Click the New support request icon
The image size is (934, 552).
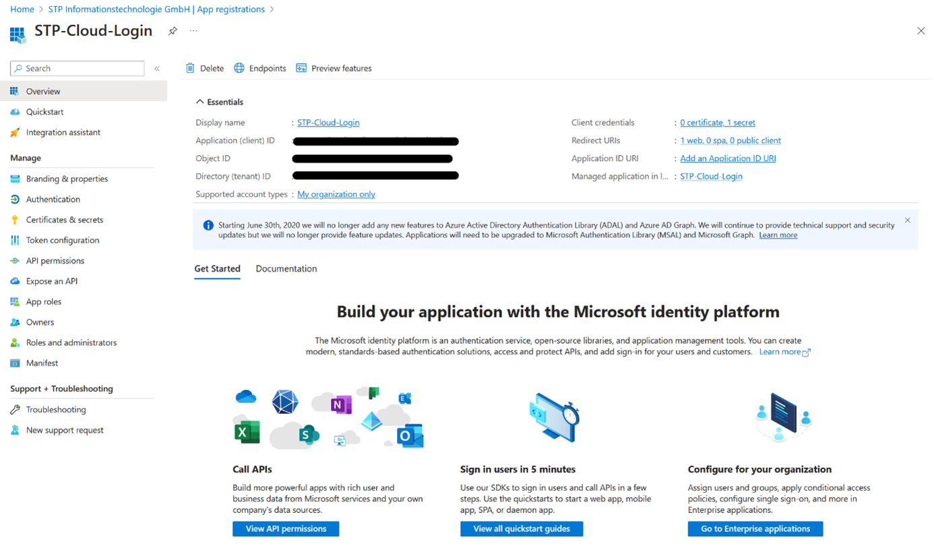click(x=15, y=430)
